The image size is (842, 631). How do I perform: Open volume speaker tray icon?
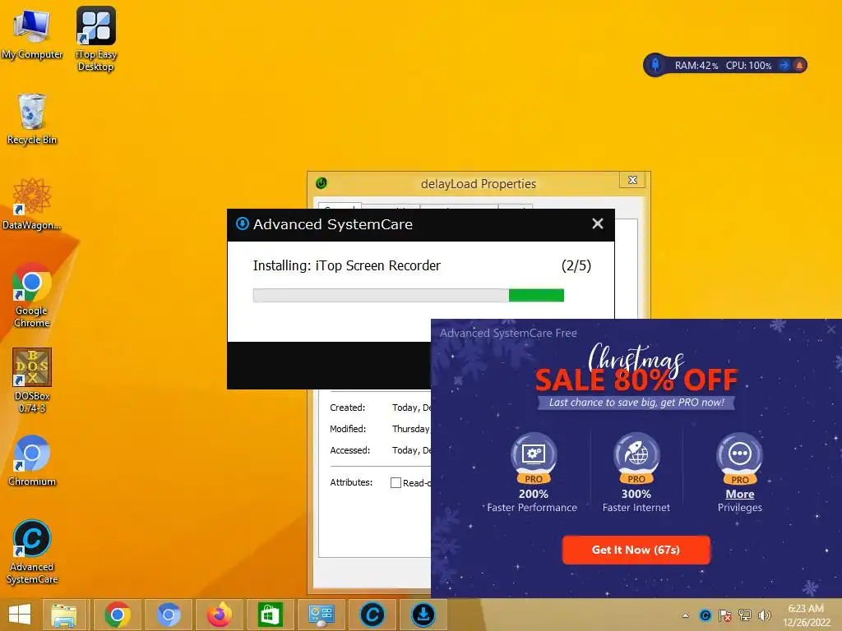[764, 615]
